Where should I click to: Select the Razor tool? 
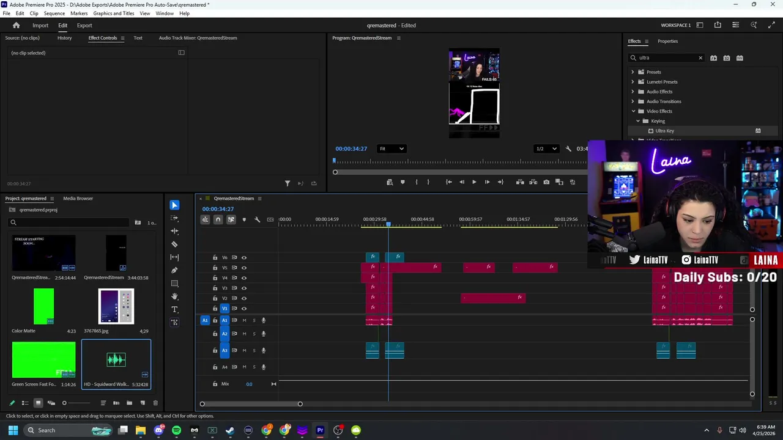point(174,244)
